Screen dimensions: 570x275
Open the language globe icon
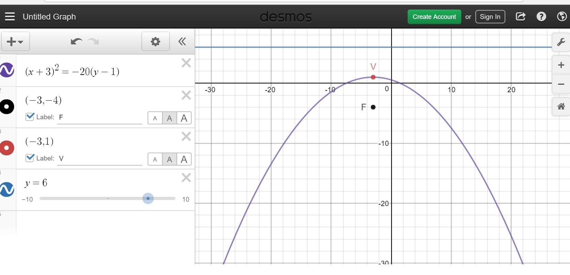click(x=562, y=16)
